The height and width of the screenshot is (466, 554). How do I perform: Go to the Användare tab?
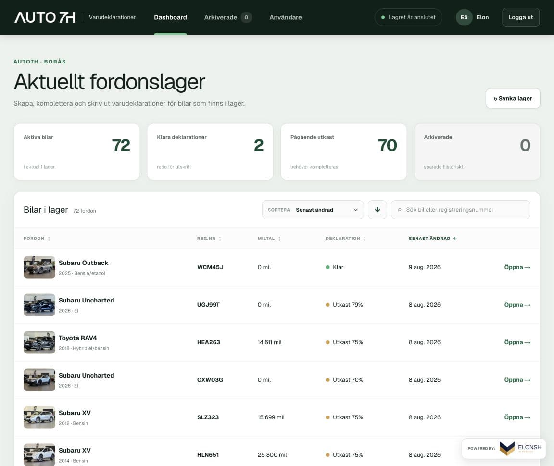point(286,17)
